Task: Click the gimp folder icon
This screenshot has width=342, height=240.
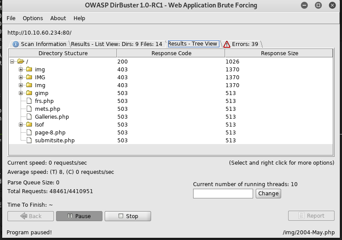Action: point(29,93)
